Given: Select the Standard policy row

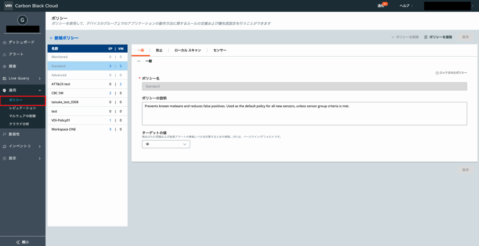Looking at the screenshot, I should [x=87, y=66].
